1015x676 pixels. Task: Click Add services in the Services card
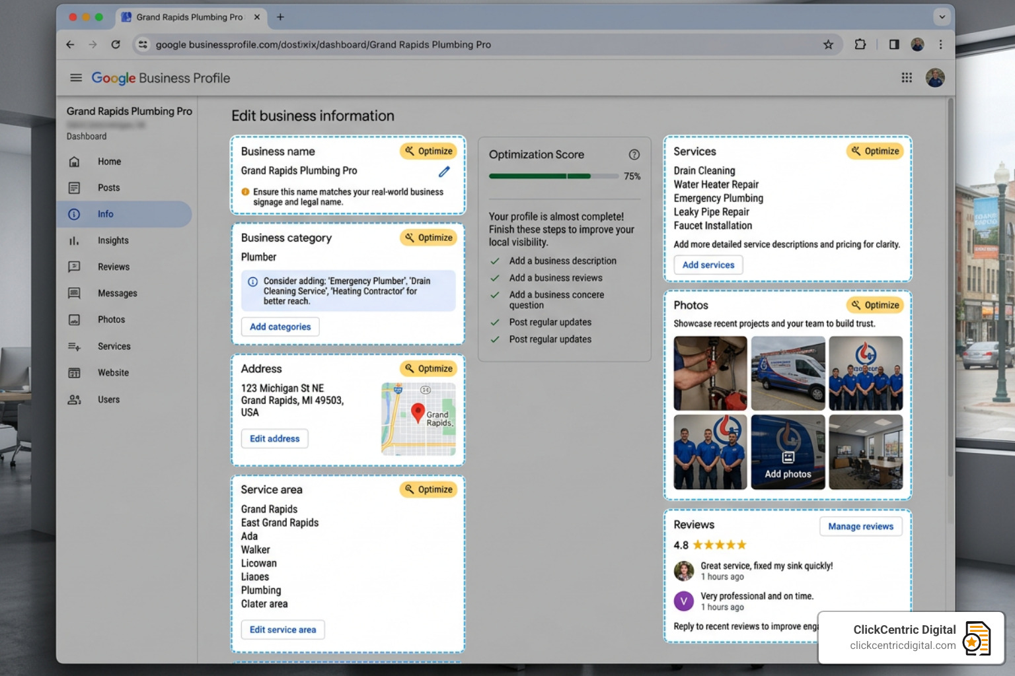coord(708,265)
